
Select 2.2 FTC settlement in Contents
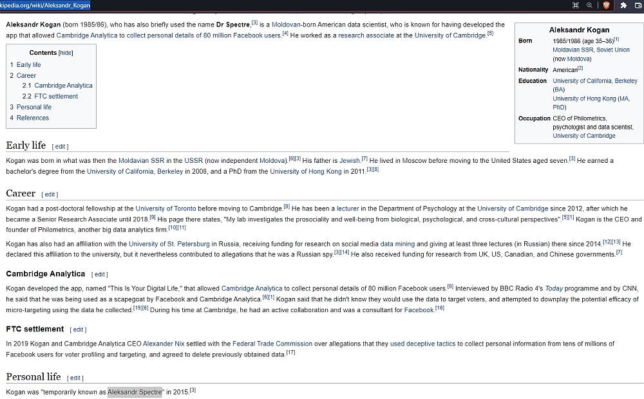tap(56, 96)
